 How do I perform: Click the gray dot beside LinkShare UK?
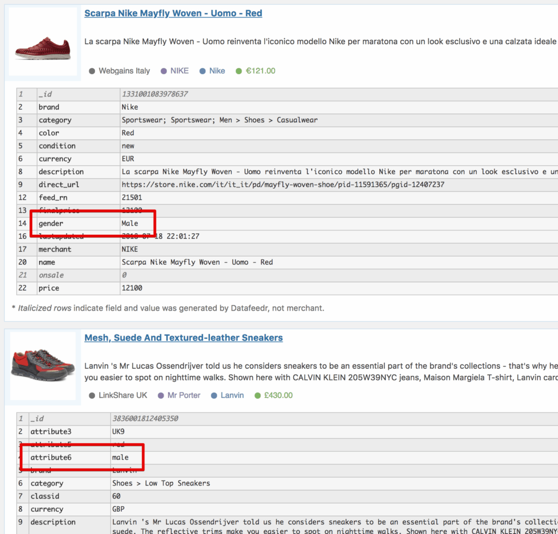(x=92, y=396)
